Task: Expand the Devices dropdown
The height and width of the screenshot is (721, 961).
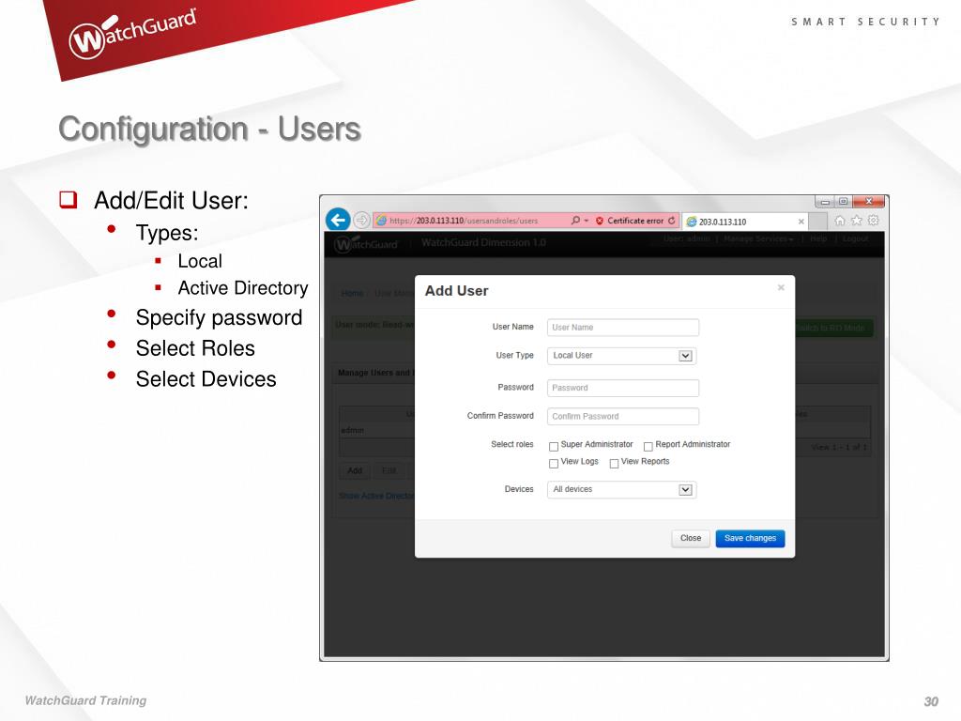Action: pos(621,489)
